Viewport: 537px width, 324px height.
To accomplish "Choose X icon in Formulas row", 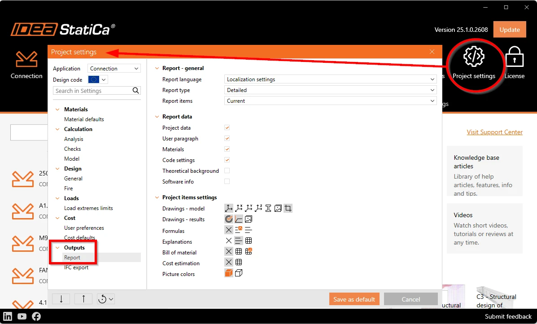I will 229,230.
